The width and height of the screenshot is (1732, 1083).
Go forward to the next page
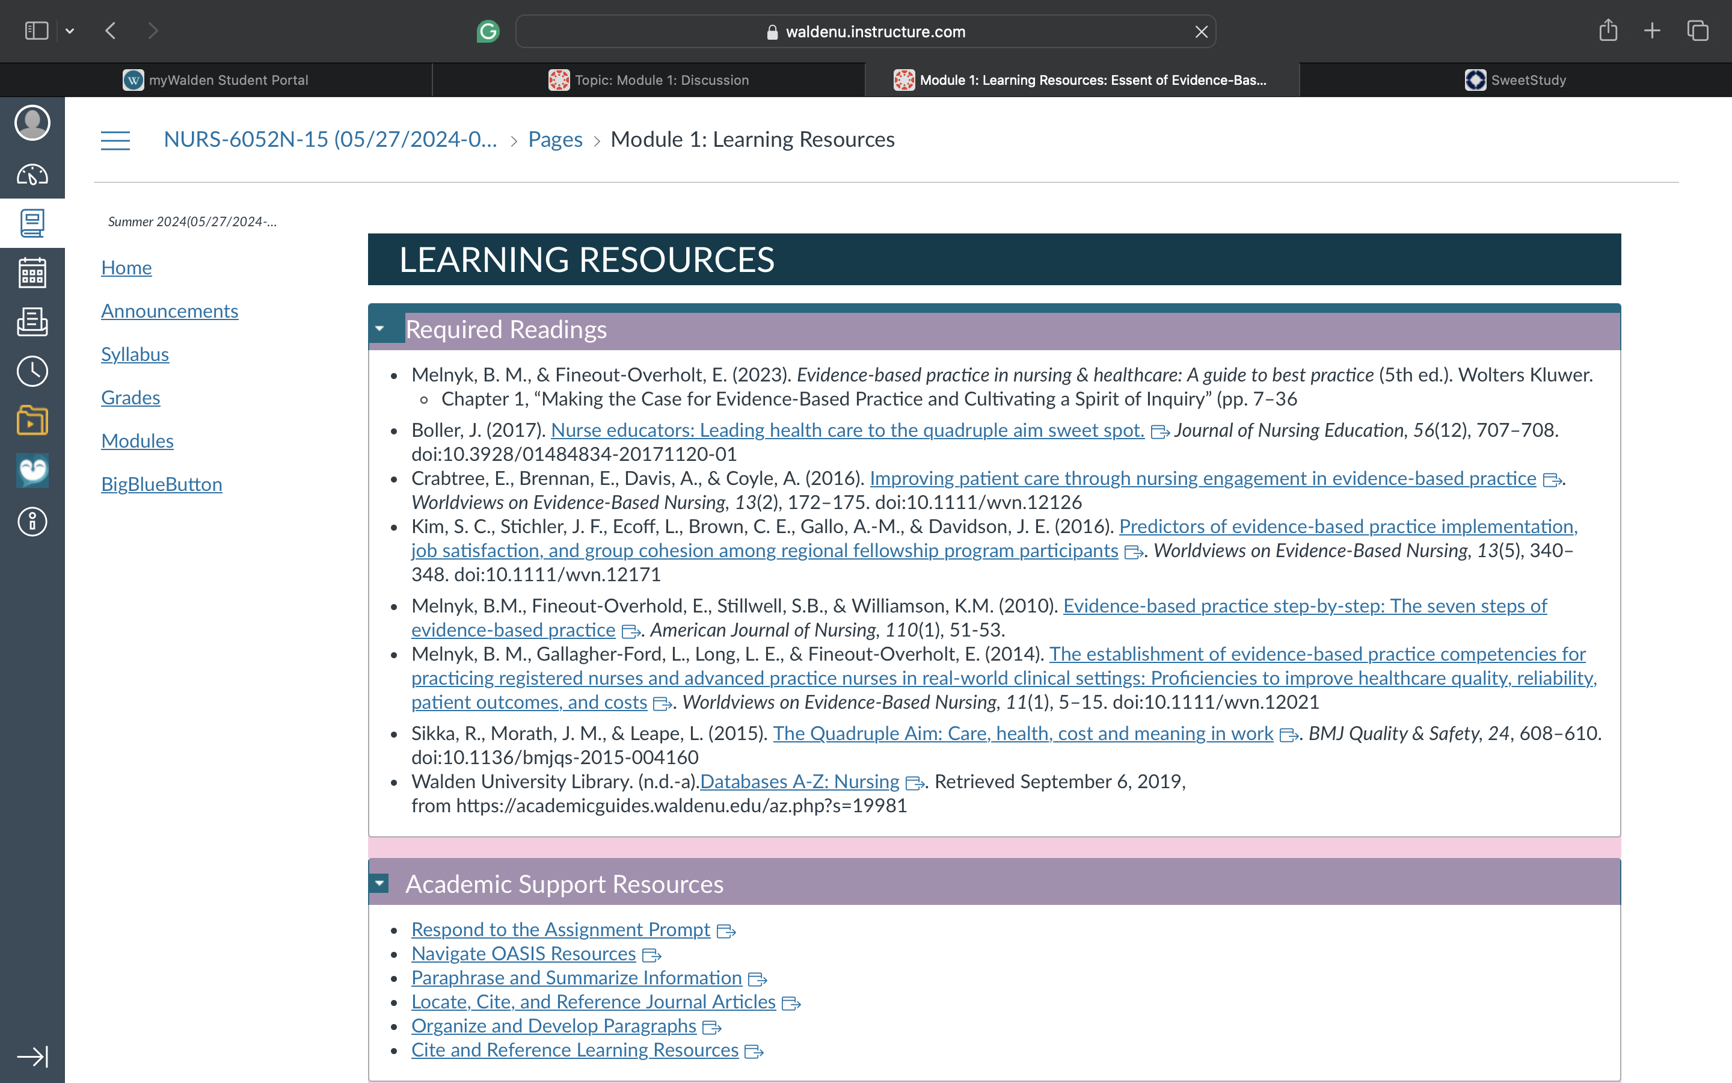pyautogui.click(x=152, y=31)
